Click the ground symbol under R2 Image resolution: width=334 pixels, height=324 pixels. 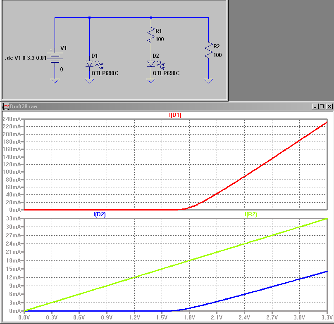pos(208,81)
